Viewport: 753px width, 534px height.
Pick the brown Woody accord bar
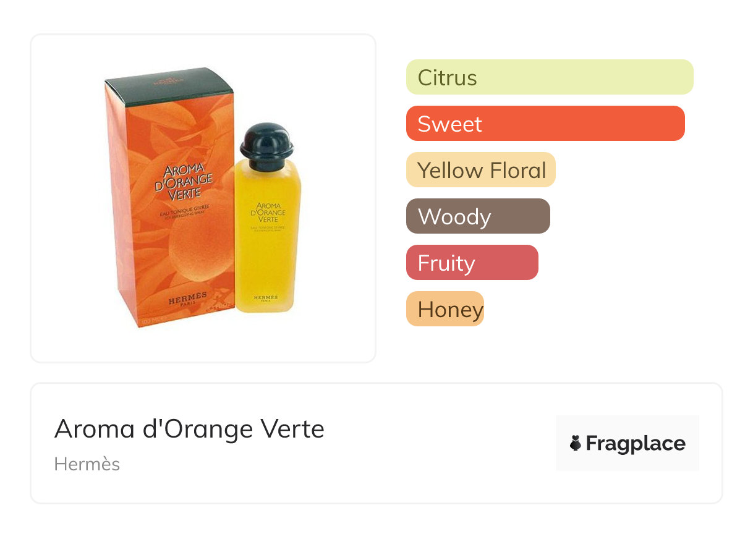tap(477, 216)
